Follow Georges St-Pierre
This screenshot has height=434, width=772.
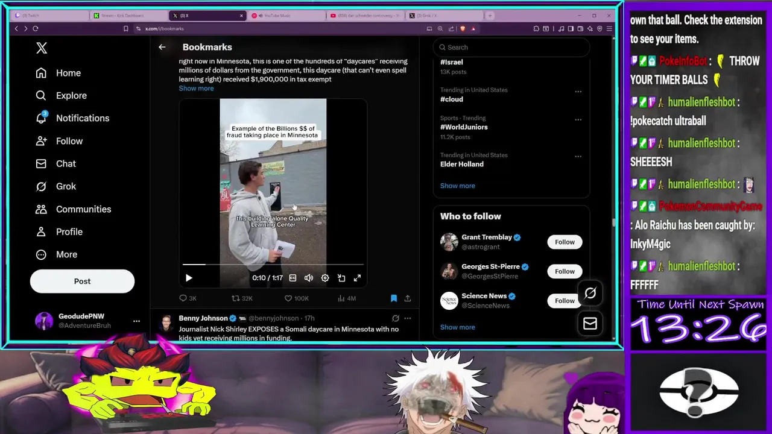click(x=565, y=272)
